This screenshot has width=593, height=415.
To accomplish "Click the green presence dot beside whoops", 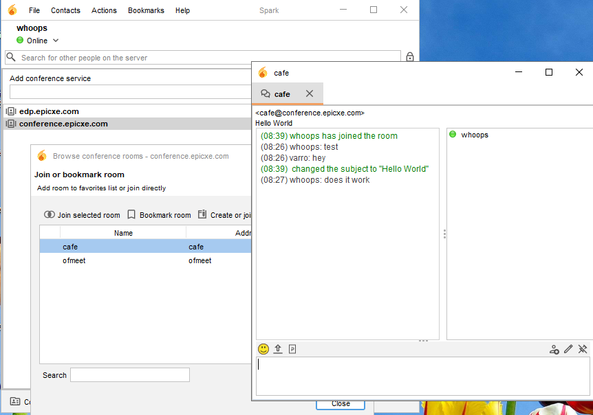I will pyautogui.click(x=453, y=134).
